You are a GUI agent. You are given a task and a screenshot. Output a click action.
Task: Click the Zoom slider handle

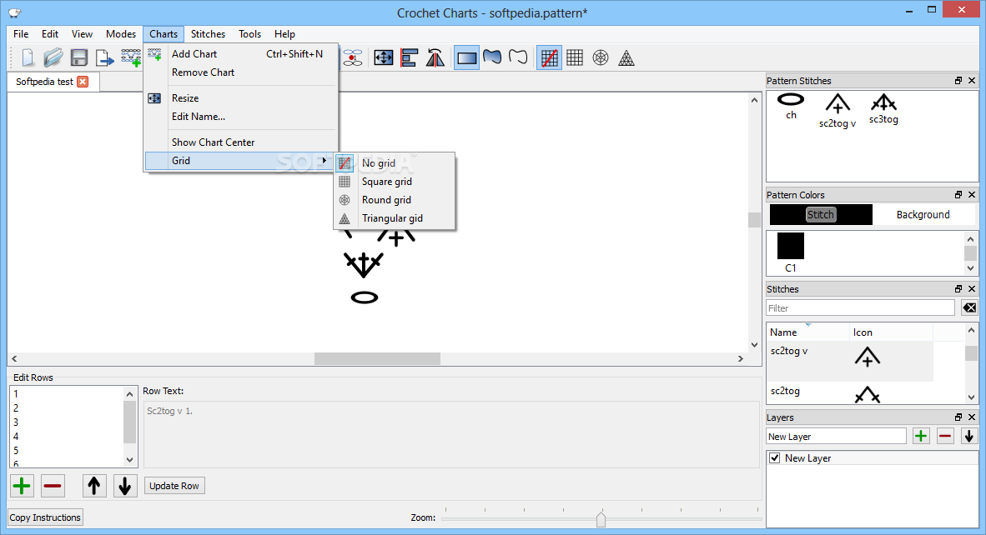pyautogui.click(x=601, y=518)
